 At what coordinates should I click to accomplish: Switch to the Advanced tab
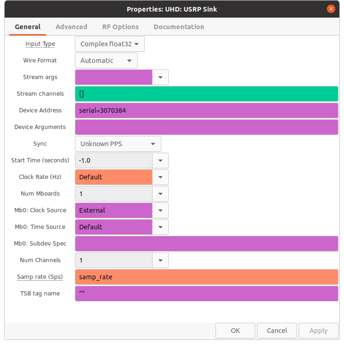click(x=71, y=27)
